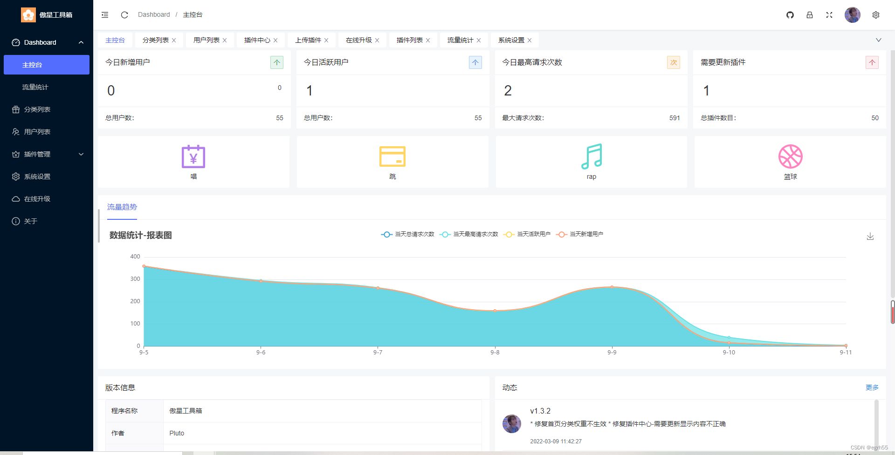This screenshot has width=895, height=455.
Task: Click the rap music note icon
Action: click(x=591, y=156)
